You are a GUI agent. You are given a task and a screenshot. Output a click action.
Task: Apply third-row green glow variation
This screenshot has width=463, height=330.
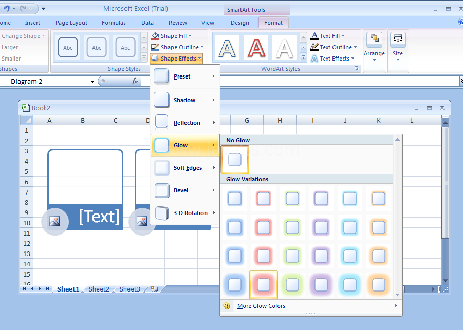coord(292,256)
